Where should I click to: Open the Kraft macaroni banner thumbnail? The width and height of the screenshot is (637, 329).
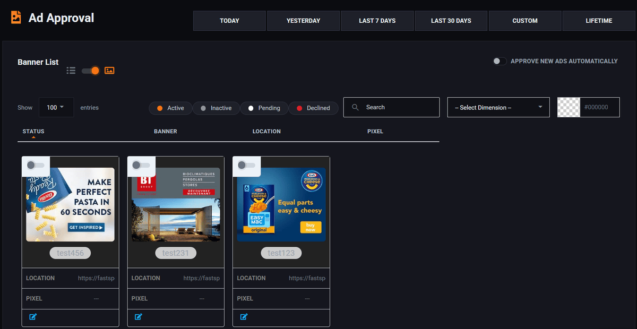click(x=281, y=204)
